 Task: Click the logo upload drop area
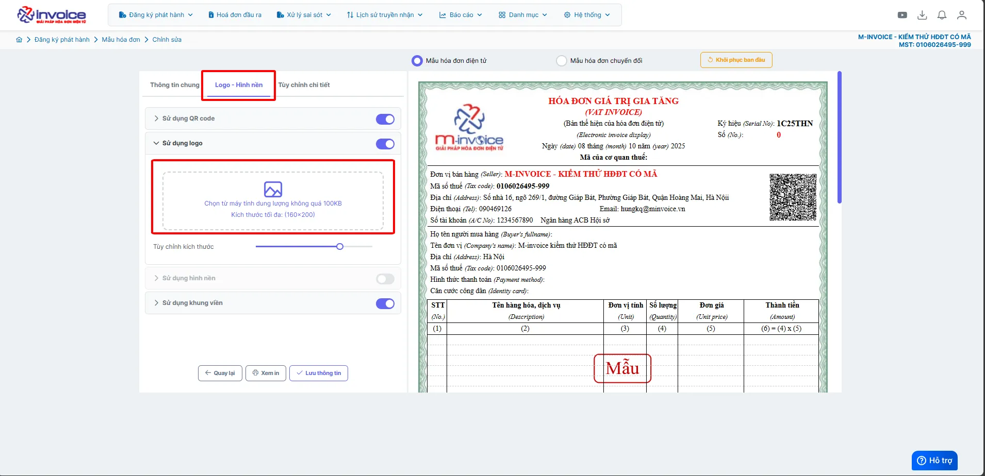(273, 201)
